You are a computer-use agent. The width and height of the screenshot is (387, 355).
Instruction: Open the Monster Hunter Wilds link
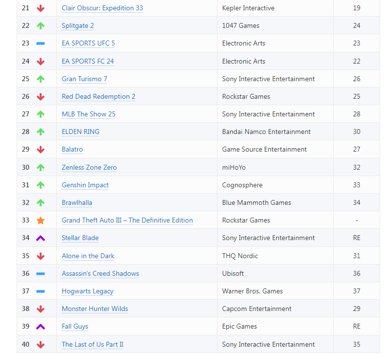(95, 309)
